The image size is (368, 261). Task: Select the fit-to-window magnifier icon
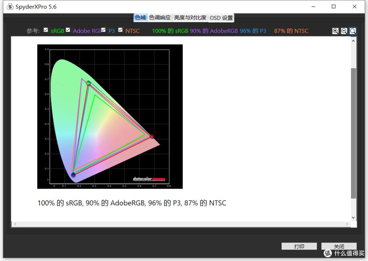[x=353, y=31]
